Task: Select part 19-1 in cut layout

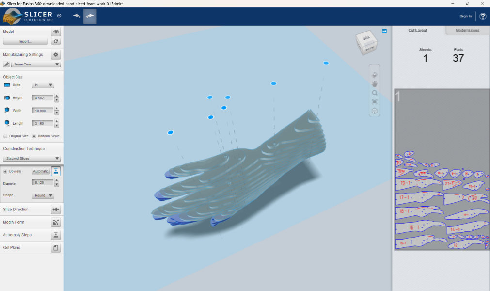Action: click(419, 183)
